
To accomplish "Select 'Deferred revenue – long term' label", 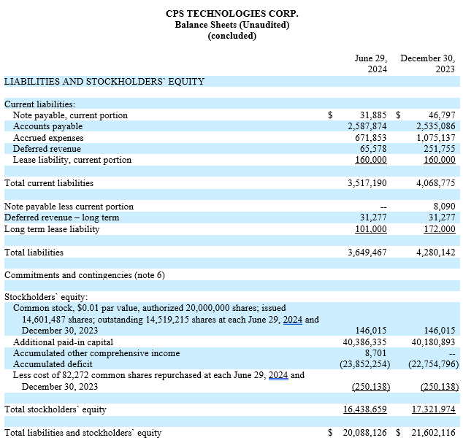I will click(62, 217).
